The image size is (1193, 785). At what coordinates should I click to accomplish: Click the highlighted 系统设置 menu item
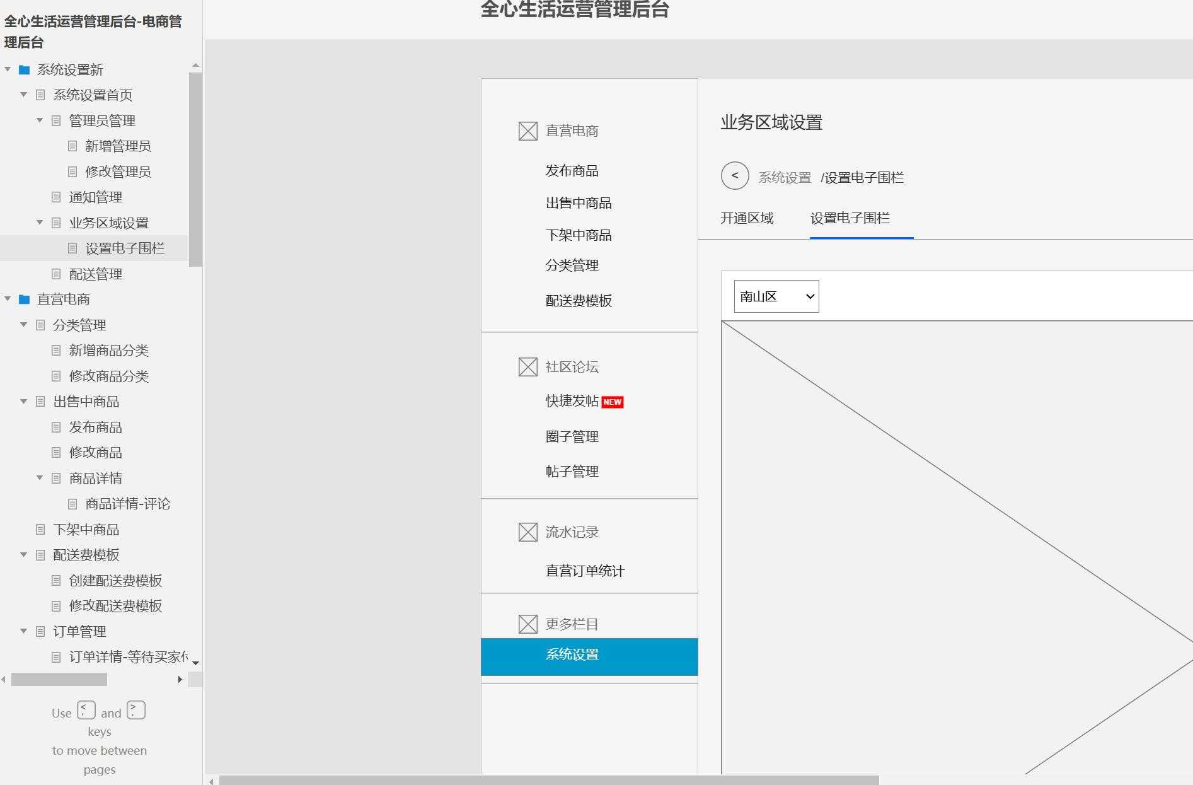pyautogui.click(x=572, y=656)
